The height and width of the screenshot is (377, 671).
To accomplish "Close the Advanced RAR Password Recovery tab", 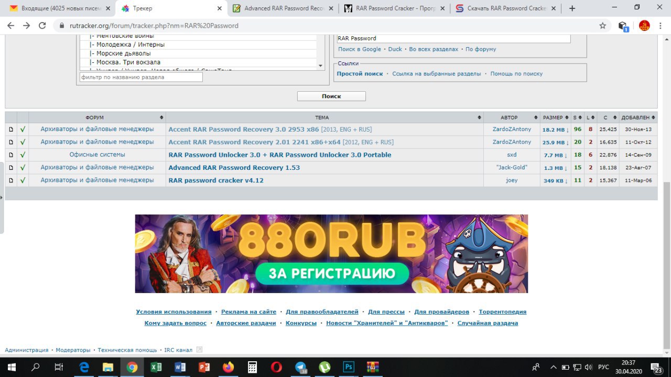I will (332, 8).
